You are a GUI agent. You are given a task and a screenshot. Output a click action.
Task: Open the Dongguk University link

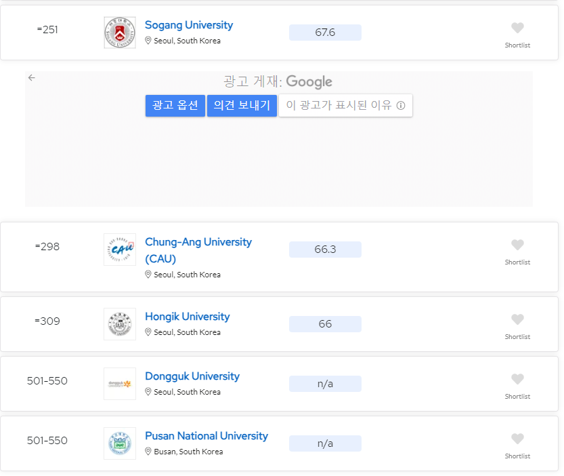click(x=192, y=376)
